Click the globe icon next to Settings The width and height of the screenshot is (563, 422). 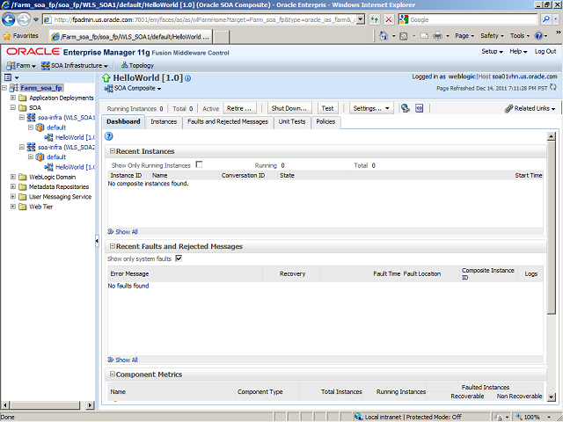point(405,108)
